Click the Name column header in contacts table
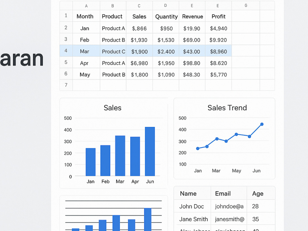The image size is (308, 231). (192, 193)
